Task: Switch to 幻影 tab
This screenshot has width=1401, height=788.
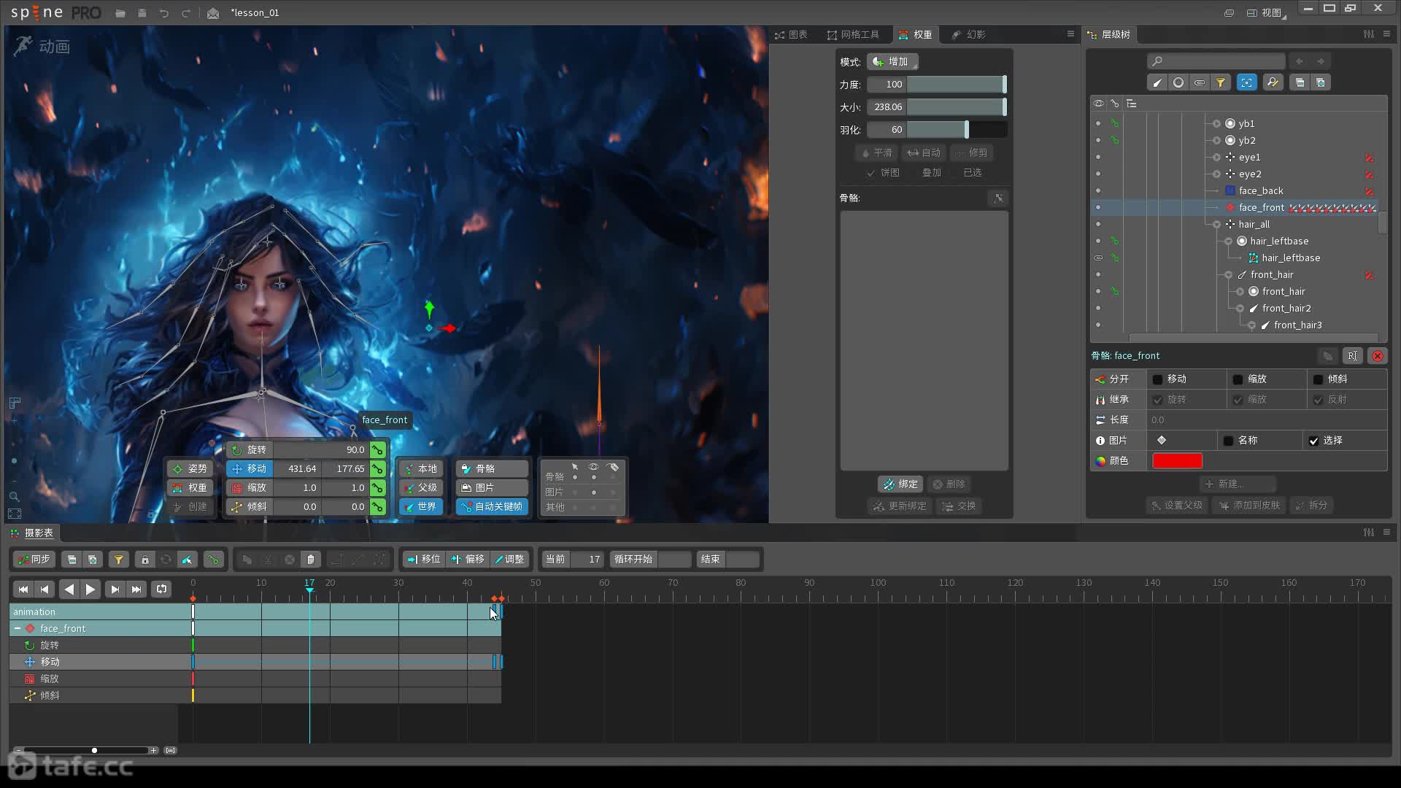Action: 969,34
